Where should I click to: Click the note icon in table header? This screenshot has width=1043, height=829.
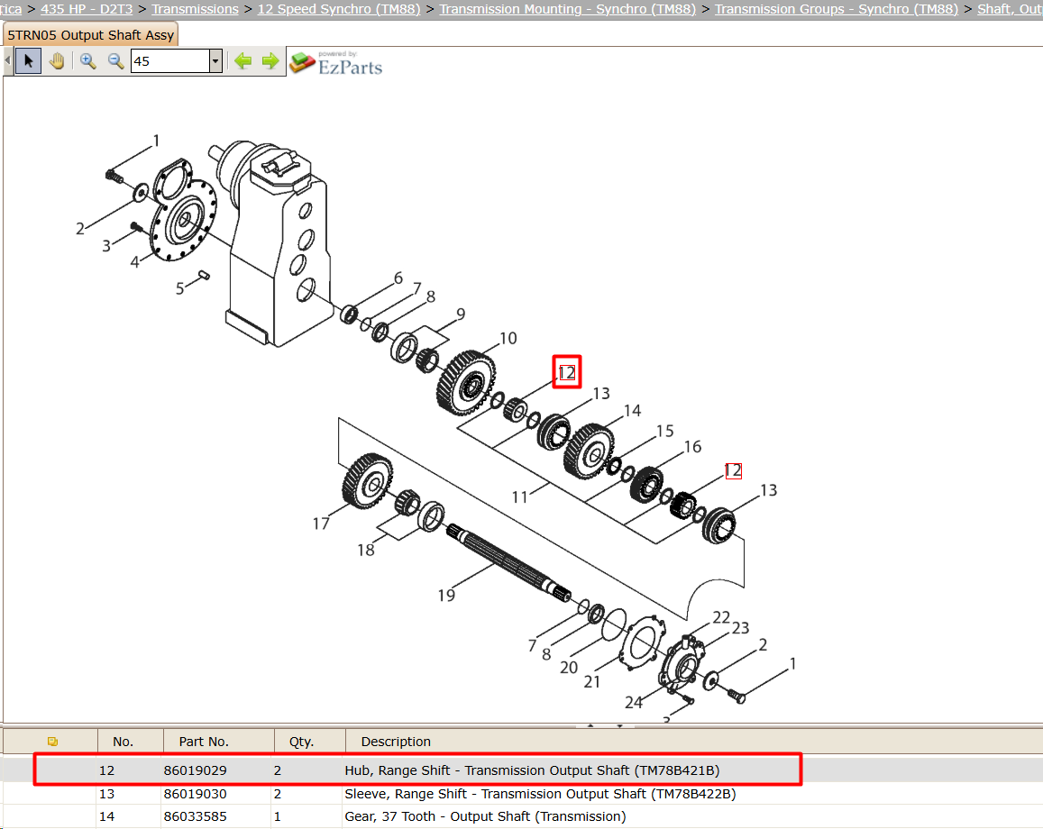(x=52, y=742)
